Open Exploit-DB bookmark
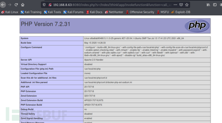222x123 pixels. 181,12
